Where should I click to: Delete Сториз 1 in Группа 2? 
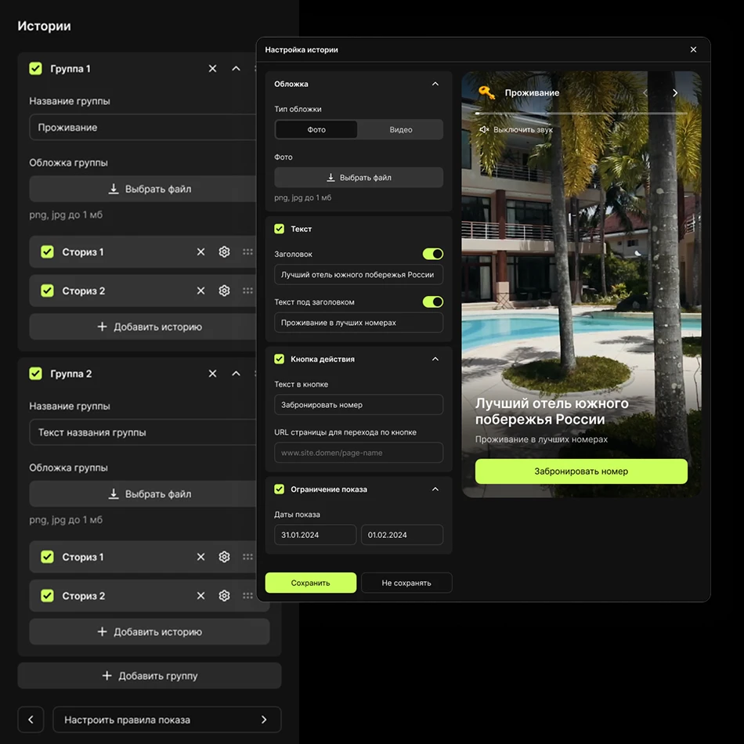(200, 557)
